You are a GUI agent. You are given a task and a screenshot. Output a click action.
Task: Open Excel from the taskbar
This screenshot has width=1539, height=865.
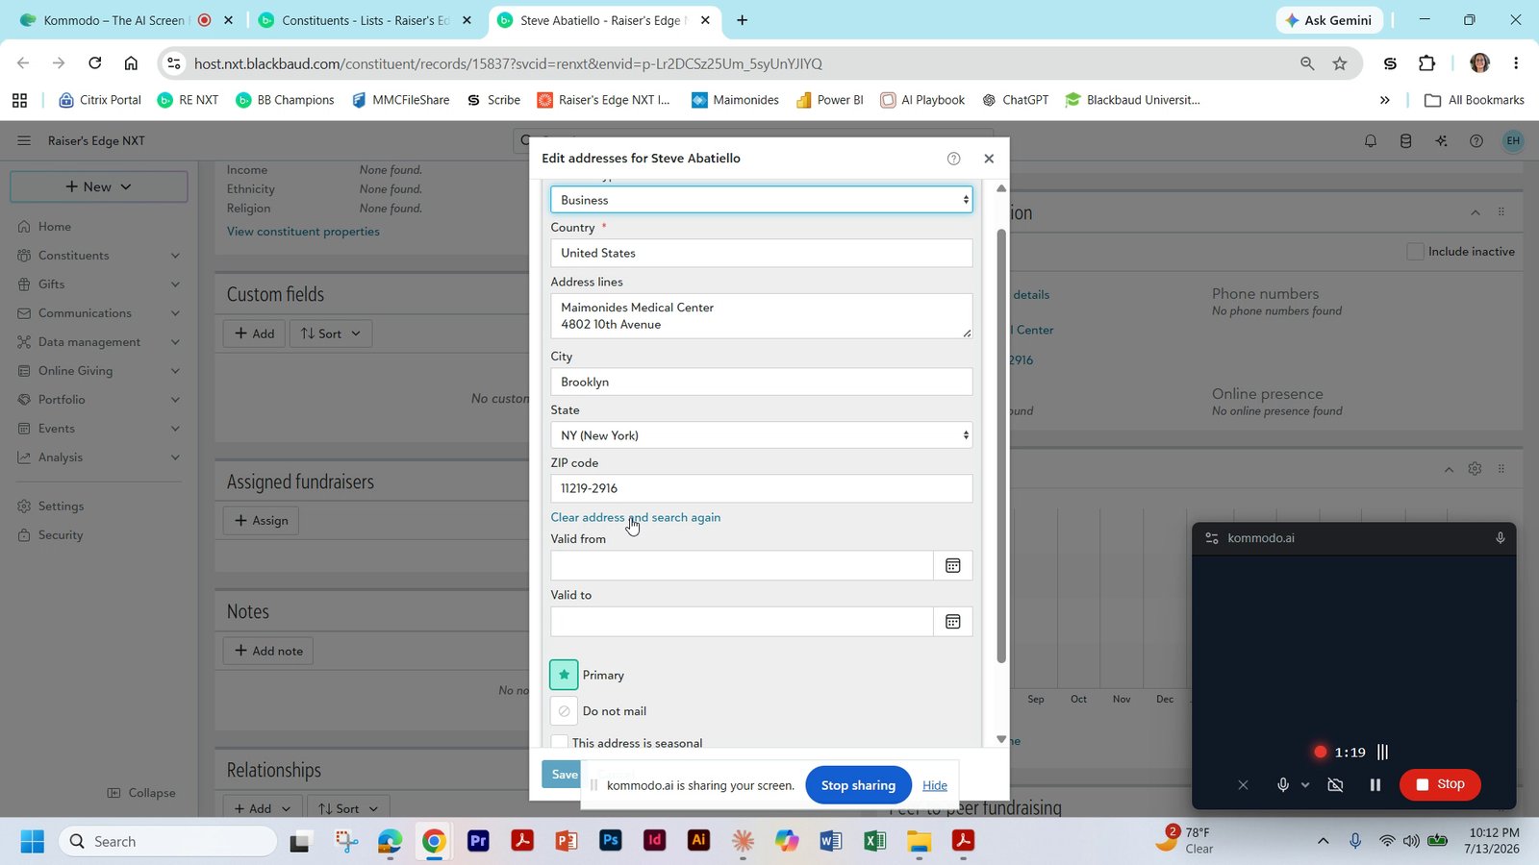pyautogui.click(x=874, y=841)
